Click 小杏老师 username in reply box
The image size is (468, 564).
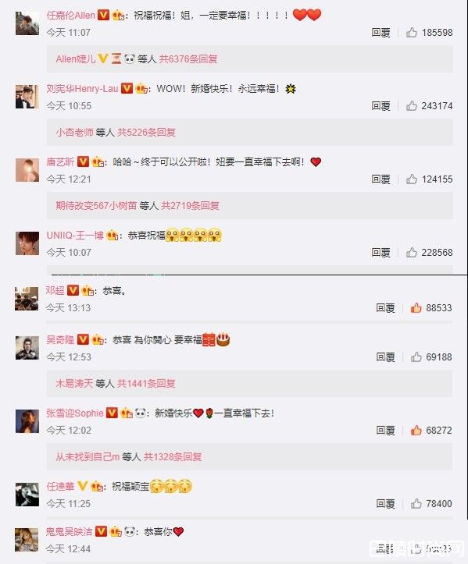point(74,133)
